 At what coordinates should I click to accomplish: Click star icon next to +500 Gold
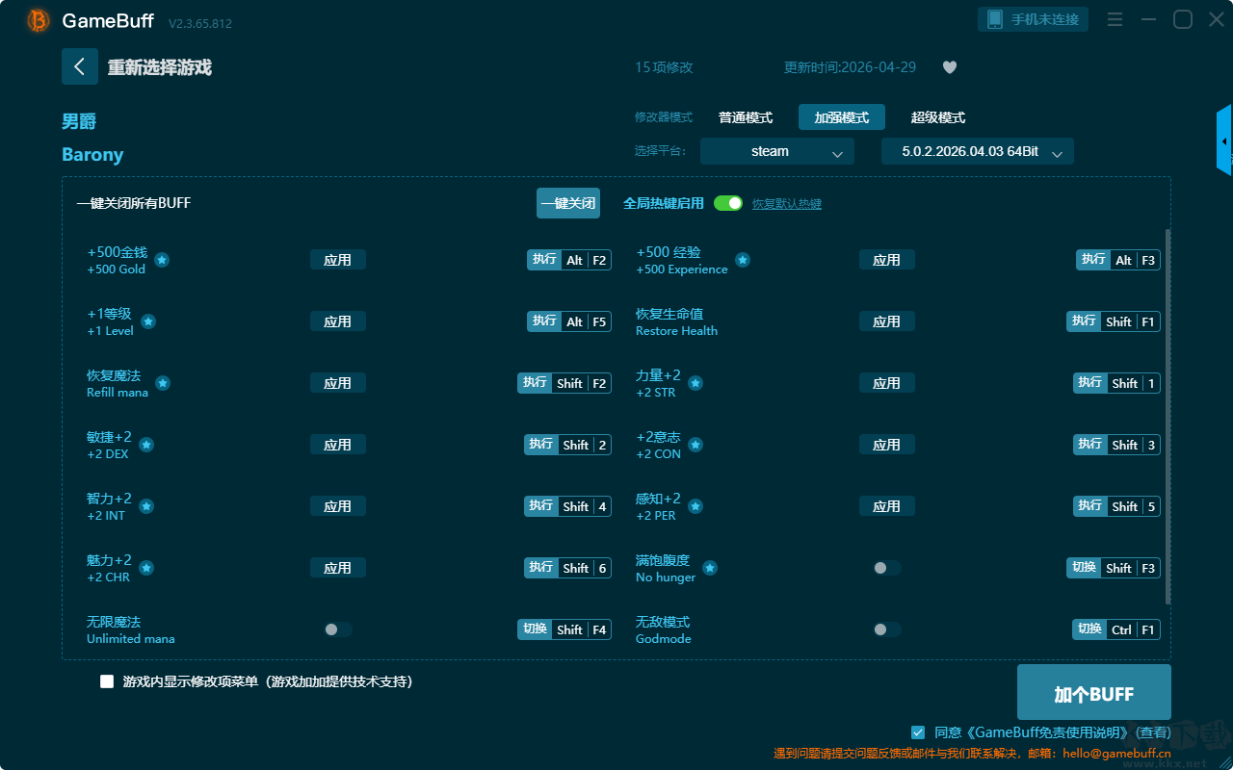point(162,260)
